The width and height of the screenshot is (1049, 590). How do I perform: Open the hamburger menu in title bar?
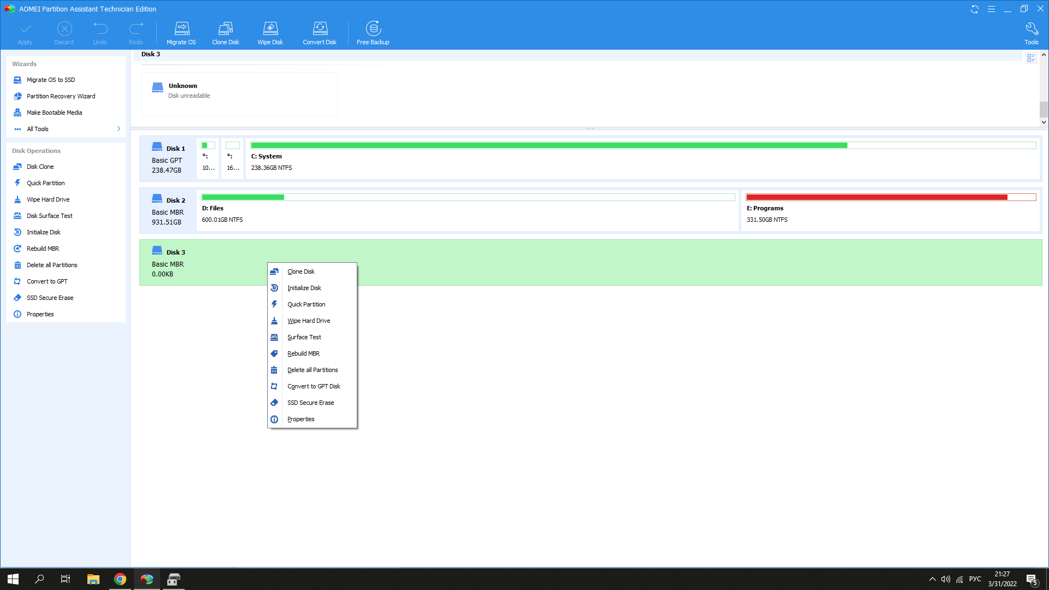991,9
